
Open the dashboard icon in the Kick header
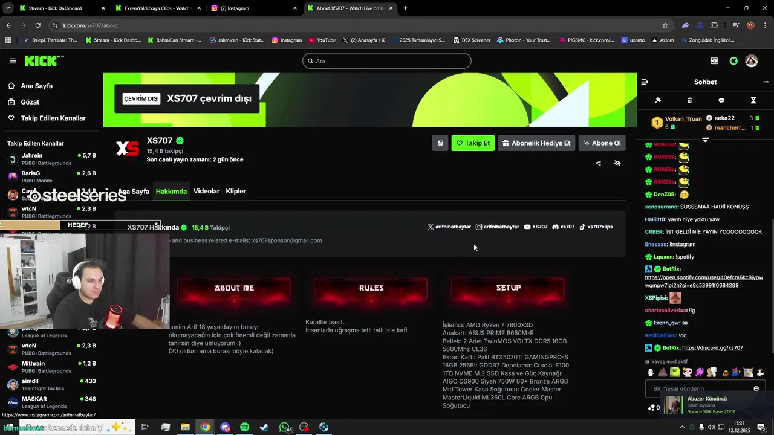[714, 61]
